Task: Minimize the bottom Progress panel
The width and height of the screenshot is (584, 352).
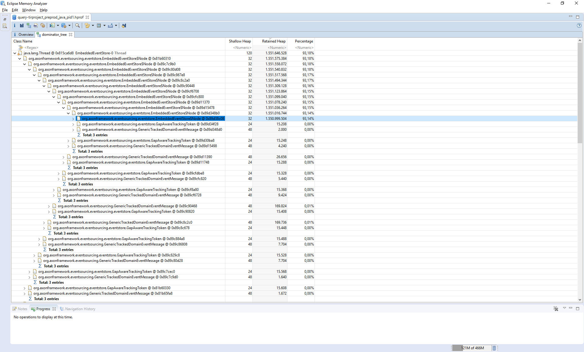Action: [571, 308]
